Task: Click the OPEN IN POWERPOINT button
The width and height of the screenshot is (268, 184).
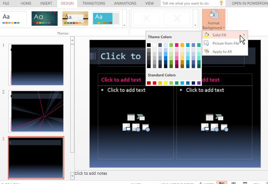Action: point(250,3)
